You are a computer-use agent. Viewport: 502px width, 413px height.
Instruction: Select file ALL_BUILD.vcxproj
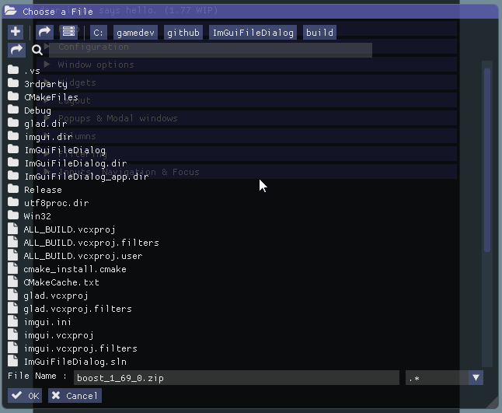click(x=69, y=229)
